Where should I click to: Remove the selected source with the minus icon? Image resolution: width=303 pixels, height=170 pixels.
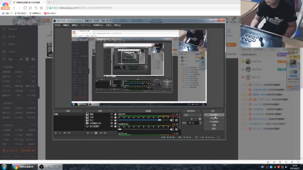[x=92, y=133]
